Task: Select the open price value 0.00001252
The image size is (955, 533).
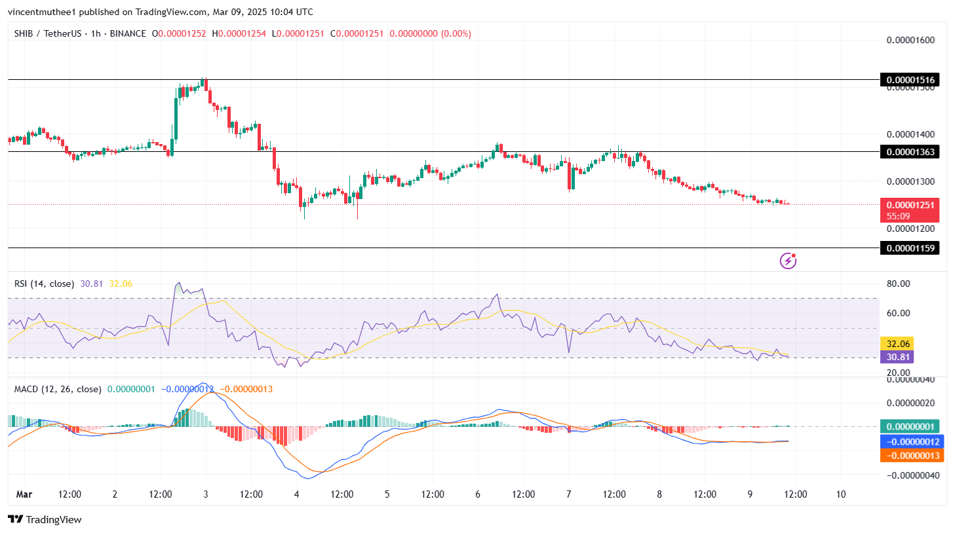Action: pyautogui.click(x=182, y=33)
